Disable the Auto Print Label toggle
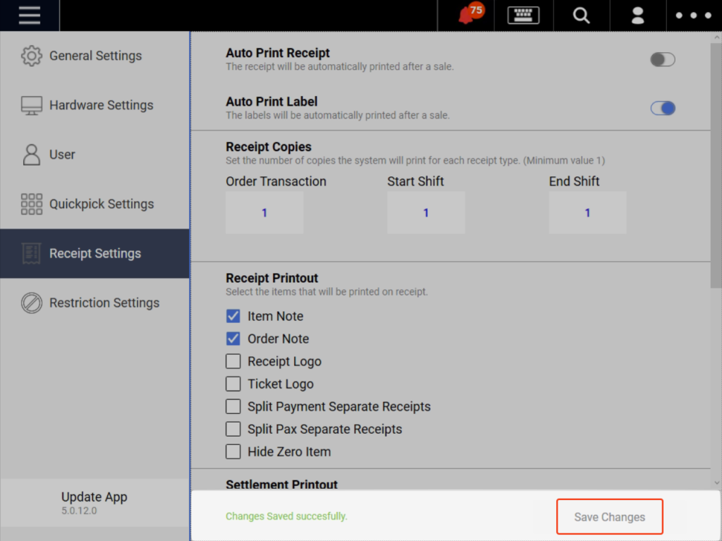Screen dimensions: 722x541 pyautogui.click(x=662, y=108)
